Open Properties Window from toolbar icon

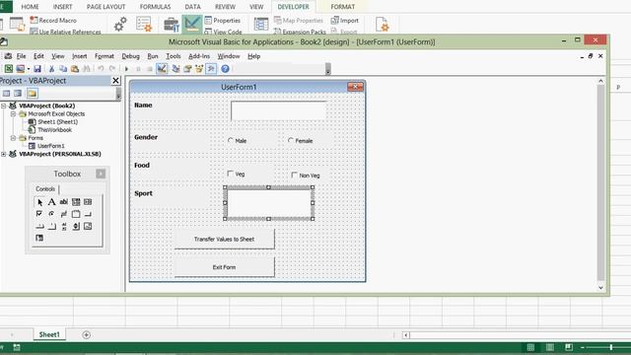point(187,69)
